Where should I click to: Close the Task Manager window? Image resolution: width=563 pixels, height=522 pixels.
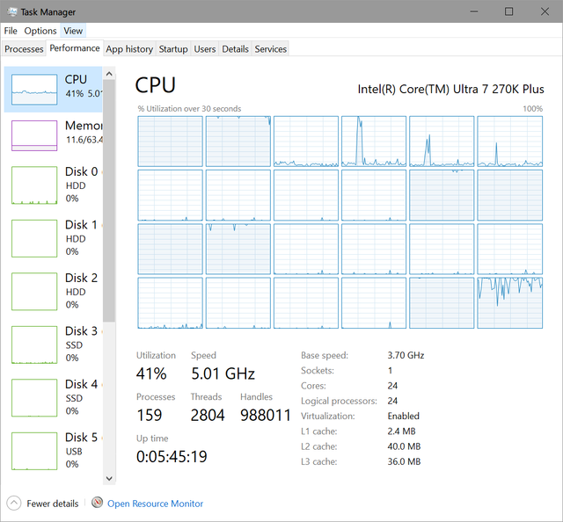point(545,11)
